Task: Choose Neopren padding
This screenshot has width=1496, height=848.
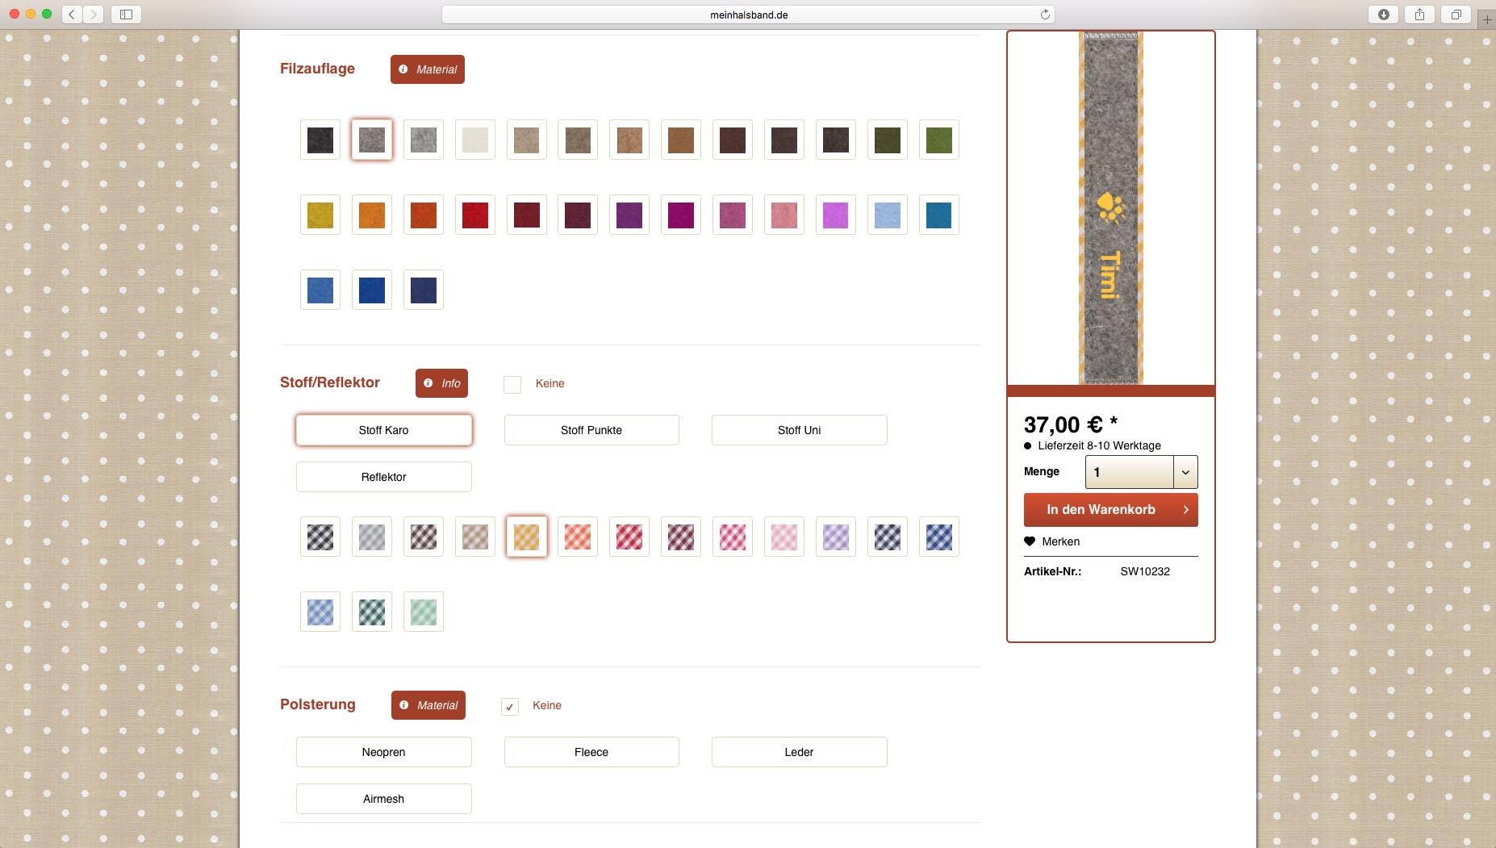Action: tap(384, 752)
